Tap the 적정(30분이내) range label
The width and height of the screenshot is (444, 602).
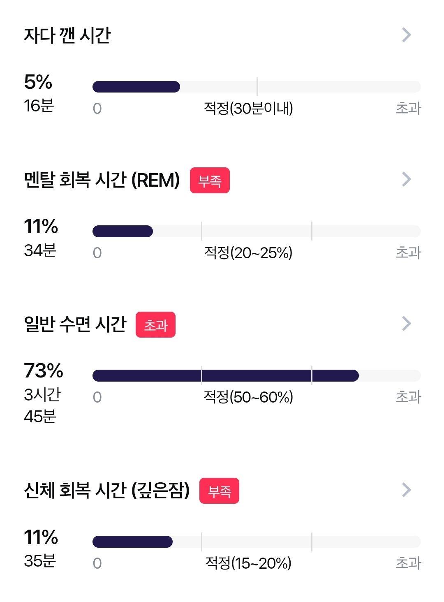tap(248, 109)
